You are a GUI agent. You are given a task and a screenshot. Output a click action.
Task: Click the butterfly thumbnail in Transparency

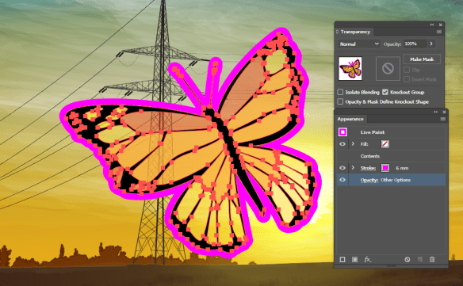point(350,68)
